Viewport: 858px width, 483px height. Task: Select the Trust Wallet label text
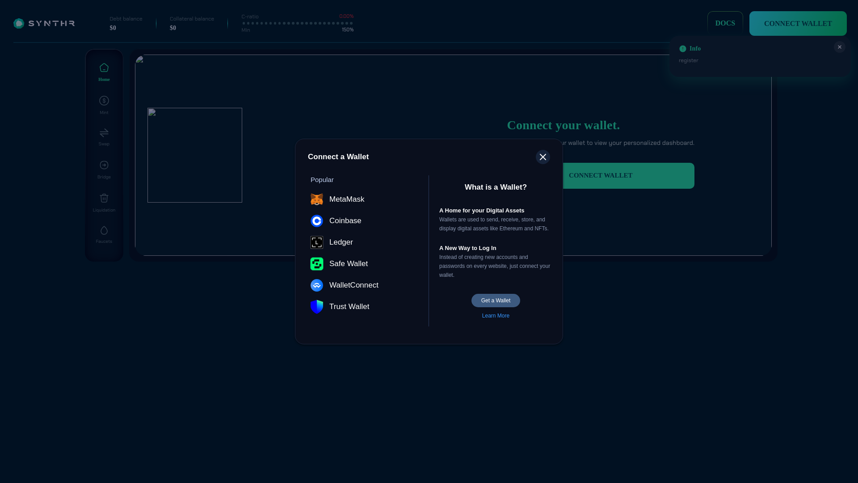pos(349,307)
